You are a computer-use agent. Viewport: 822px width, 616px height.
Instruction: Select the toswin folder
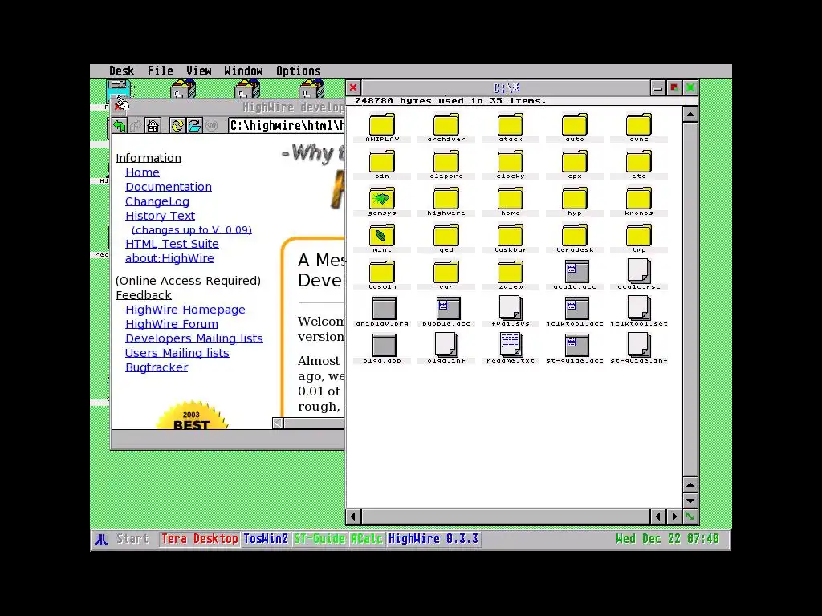(382, 275)
